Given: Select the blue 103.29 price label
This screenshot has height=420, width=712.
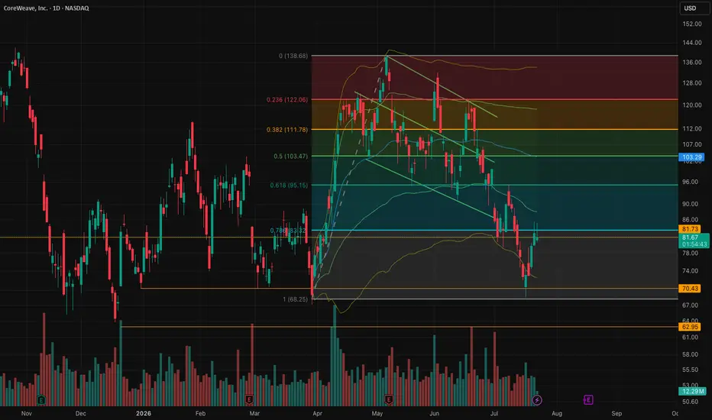Looking at the screenshot, I should click(x=691, y=157).
